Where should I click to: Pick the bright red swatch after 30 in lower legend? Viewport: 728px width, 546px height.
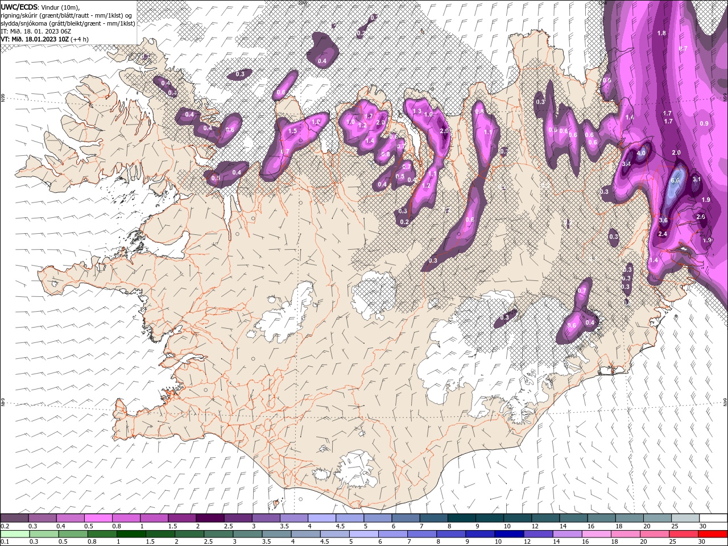click(x=713, y=534)
